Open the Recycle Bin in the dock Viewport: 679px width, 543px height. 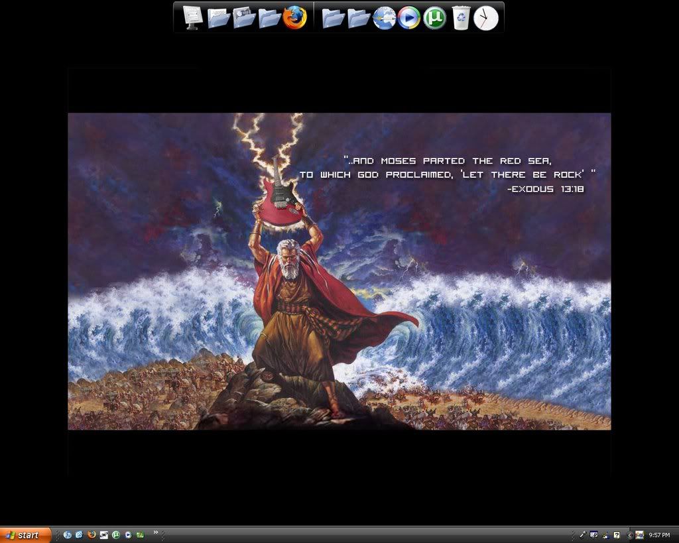tap(461, 18)
